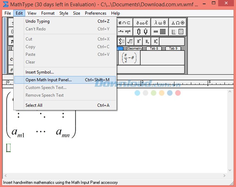236x187 pixels.
Task: Switch to Tab 8
Action: (x=154, y=48)
